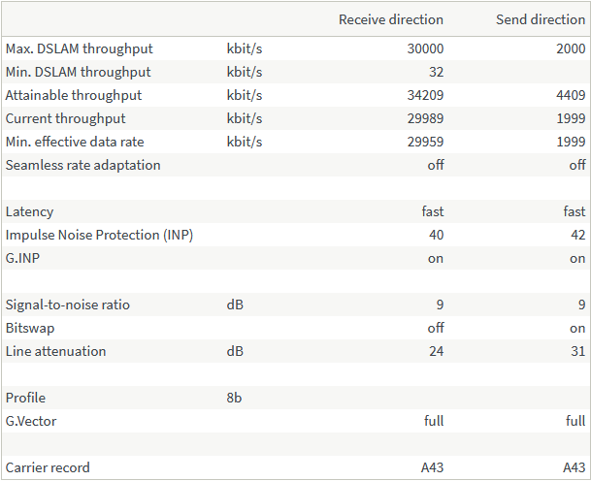Select the G.Vector row label
The image size is (591, 481).
click(32, 421)
